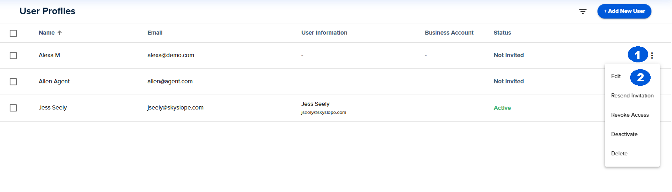Select the name Jess Seely in Name column

pos(53,108)
